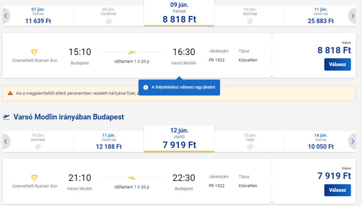The height and width of the screenshot is (206, 362).
Task: Click the Ryanair harp logo for FR 1923
Action: coord(35,52)
